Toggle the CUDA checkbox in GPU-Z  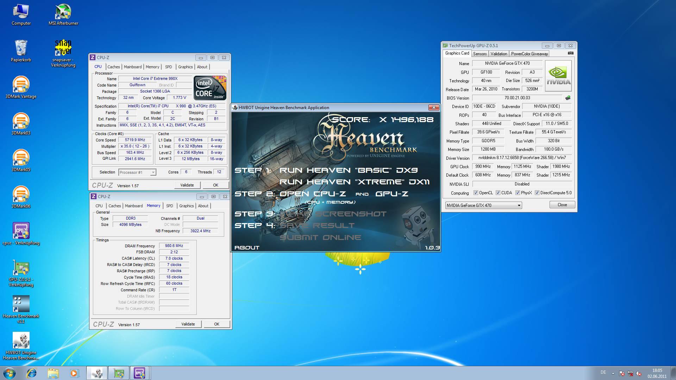(498, 193)
